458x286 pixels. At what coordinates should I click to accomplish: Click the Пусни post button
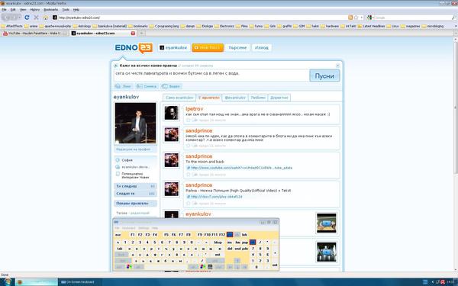(324, 76)
